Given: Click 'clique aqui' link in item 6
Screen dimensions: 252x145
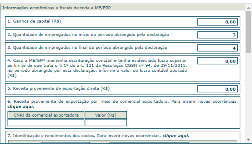Looking at the screenshot, I should pos(21,107).
